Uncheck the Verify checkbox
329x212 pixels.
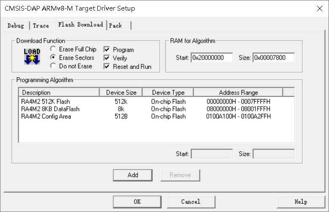(x=107, y=58)
